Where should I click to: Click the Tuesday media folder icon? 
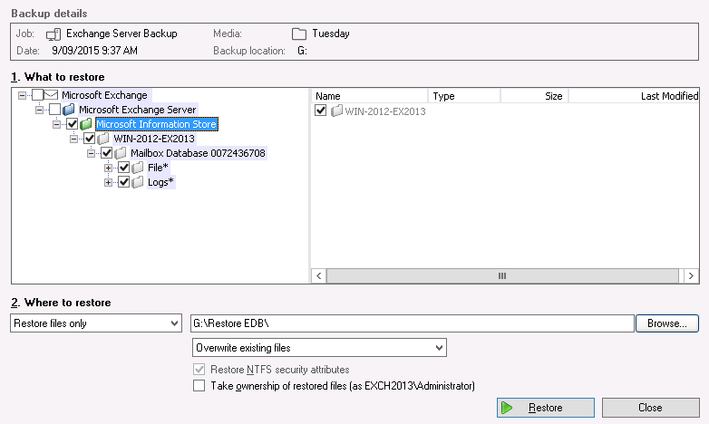pos(299,34)
